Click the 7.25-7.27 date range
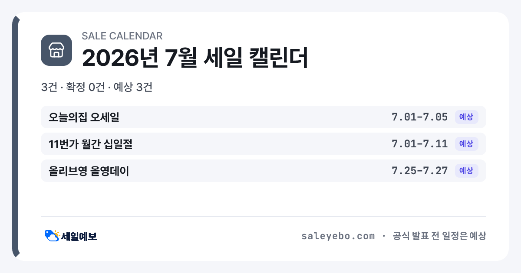 [419, 171]
